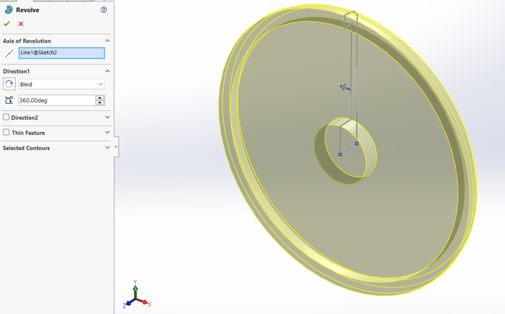Expand the Direction2 section chevron
The image size is (505, 314).
pyautogui.click(x=107, y=117)
